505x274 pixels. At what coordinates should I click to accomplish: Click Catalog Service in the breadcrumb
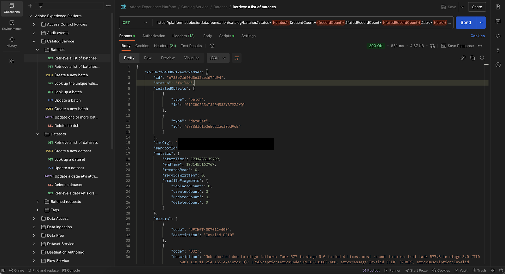[x=195, y=7]
